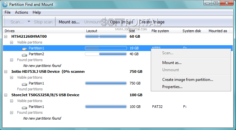Click No new partitions found under HTS421260H9AT00
The image size is (236, 130).
point(42,66)
